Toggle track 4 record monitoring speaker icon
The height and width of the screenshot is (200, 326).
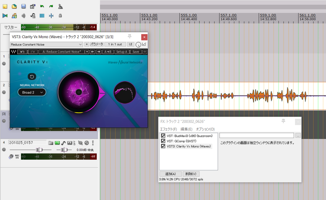point(11,157)
